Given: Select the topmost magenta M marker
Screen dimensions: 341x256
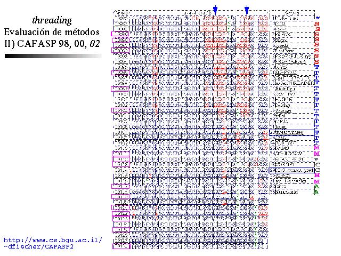Looking at the screenshot, I should tap(317, 147).
